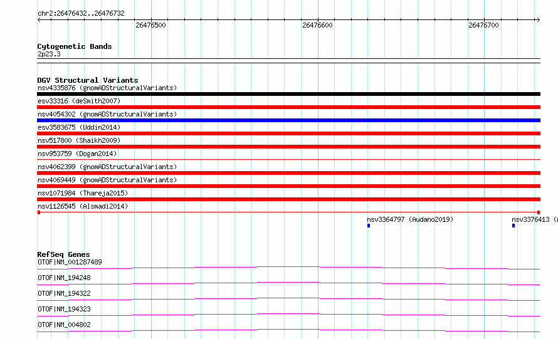
Task: Click the red bar under esv3583675
Action: 288,133
